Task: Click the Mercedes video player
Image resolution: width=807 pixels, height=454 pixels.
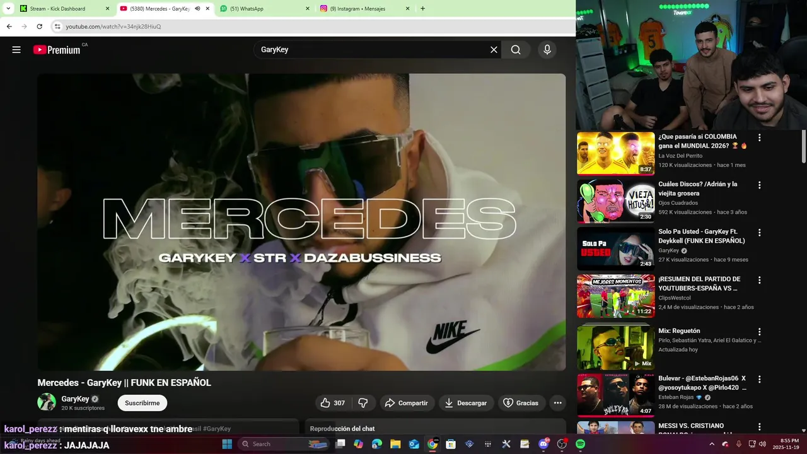Action: [301, 222]
